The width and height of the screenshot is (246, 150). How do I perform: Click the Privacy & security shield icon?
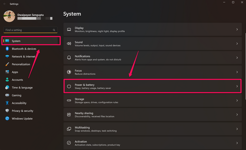7,111
